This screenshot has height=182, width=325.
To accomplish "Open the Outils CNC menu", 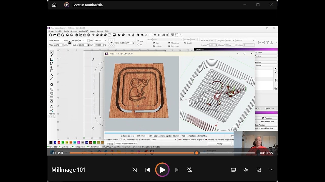I will (84, 31).
